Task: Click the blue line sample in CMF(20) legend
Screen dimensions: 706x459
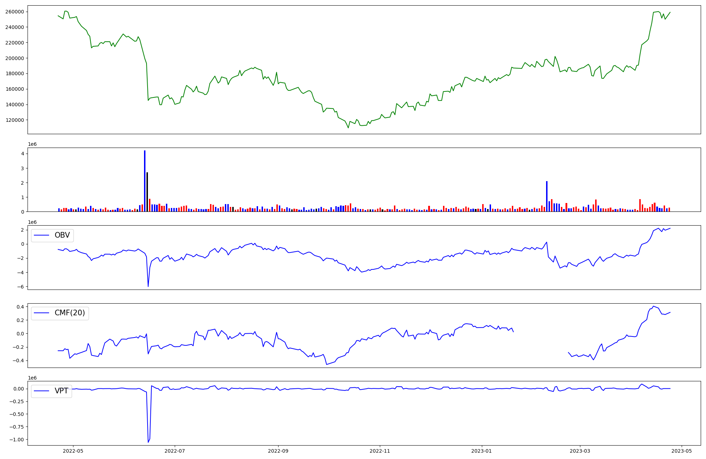Action: 42,313
